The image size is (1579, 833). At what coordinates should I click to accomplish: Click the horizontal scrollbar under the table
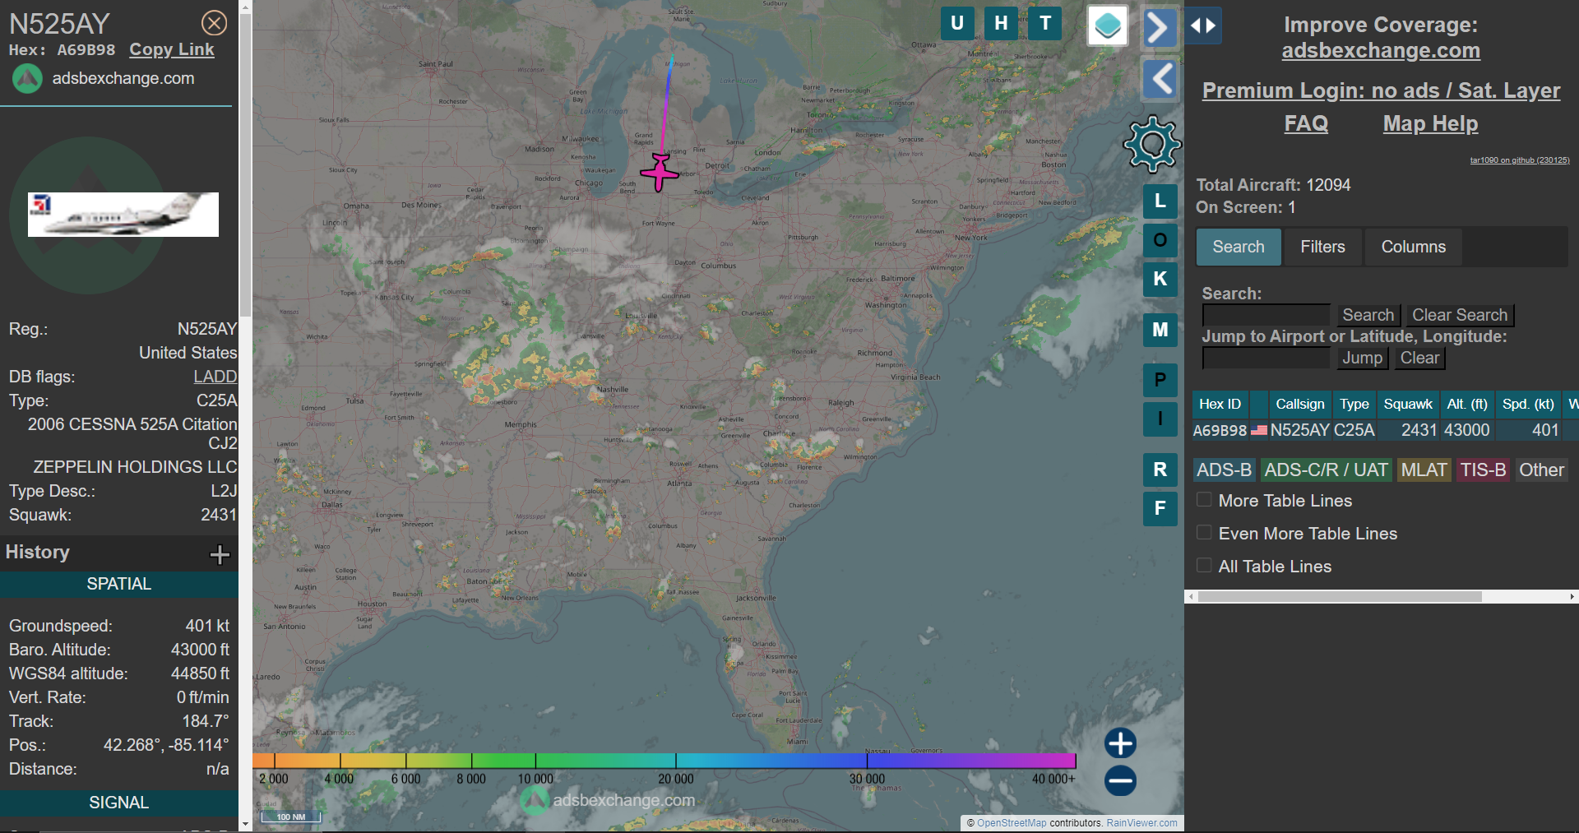pyautogui.click(x=1340, y=596)
